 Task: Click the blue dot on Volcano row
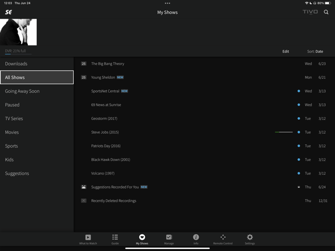point(299,173)
